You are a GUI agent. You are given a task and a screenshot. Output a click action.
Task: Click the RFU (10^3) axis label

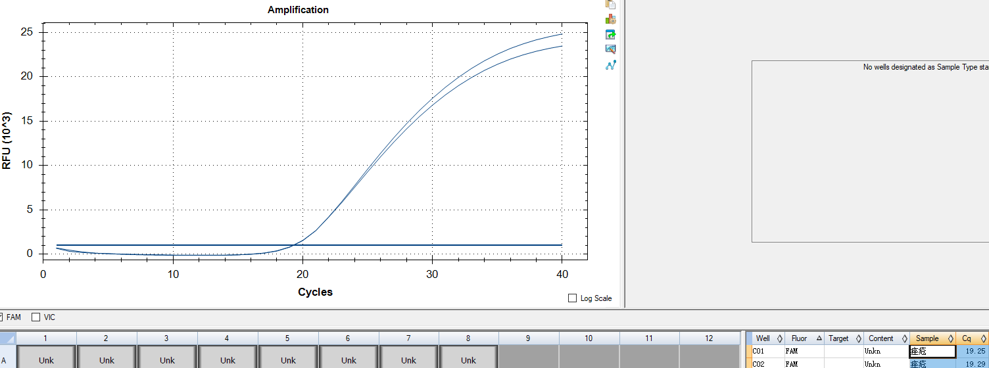coord(7,141)
